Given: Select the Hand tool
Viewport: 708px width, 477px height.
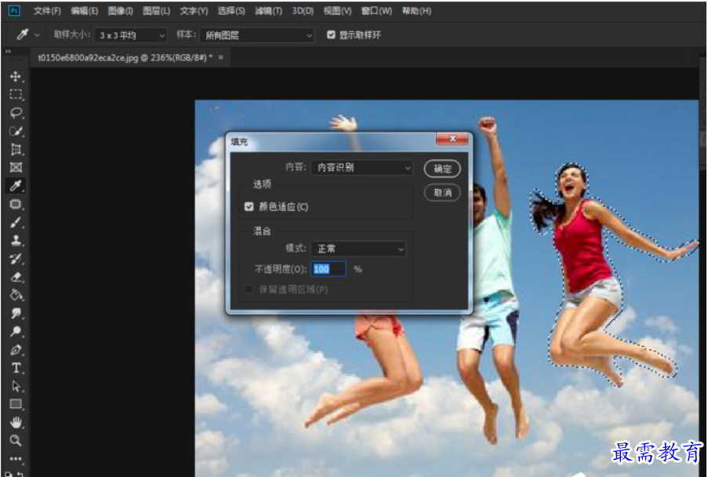Looking at the screenshot, I should (16, 422).
